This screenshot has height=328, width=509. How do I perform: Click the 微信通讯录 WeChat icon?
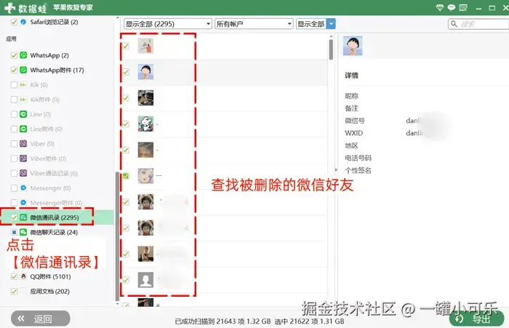click(x=23, y=217)
